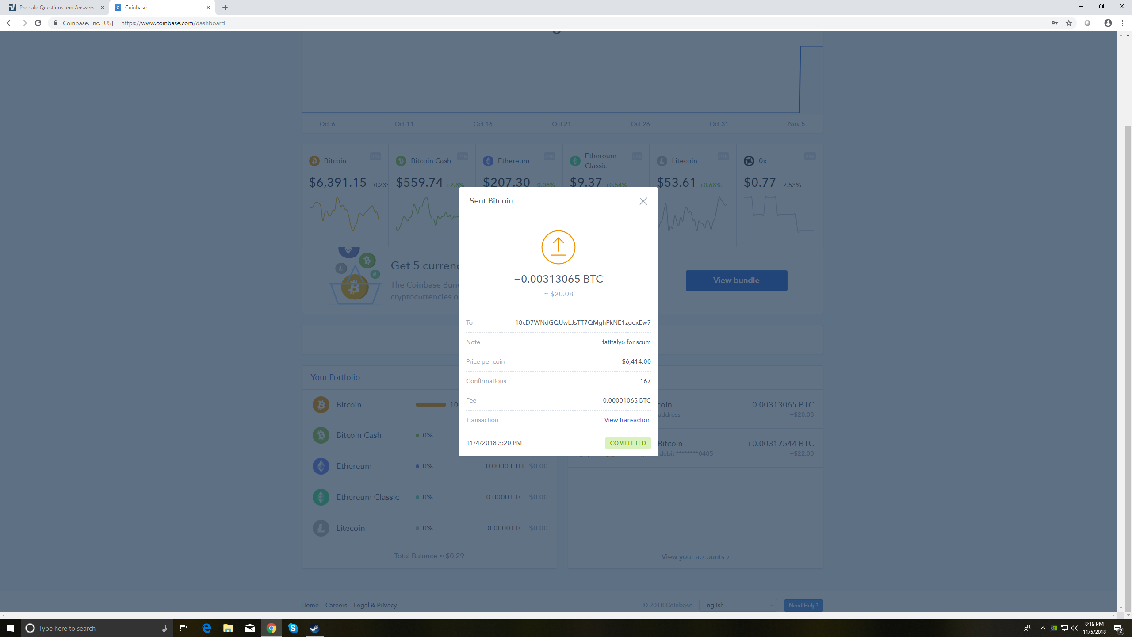Click the Ethereum 24h chart toggle
The height and width of the screenshot is (637, 1132).
549,156
